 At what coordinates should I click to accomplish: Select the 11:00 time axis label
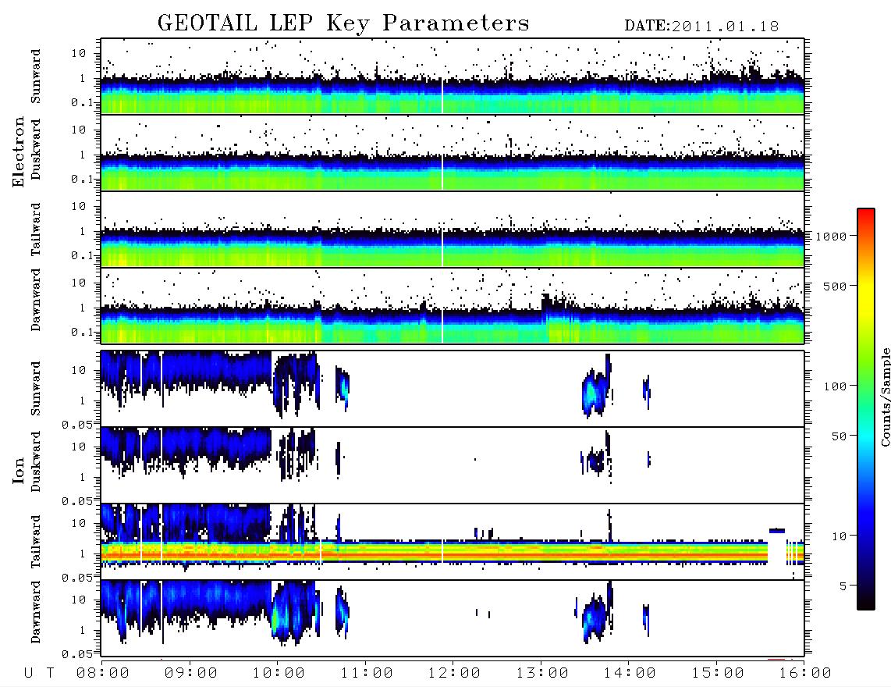coord(366,674)
